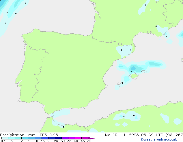Select the 30 mm purple legend swatch
The image size is (183, 142).
(65, 138)
